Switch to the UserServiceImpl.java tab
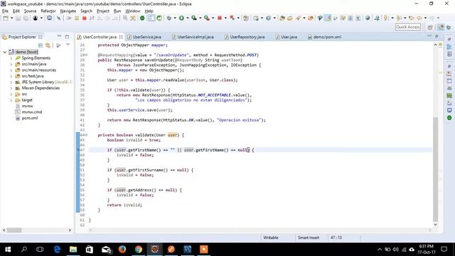Image resolution: width=455 pixels, height=256 pixels. click(196, 37)
